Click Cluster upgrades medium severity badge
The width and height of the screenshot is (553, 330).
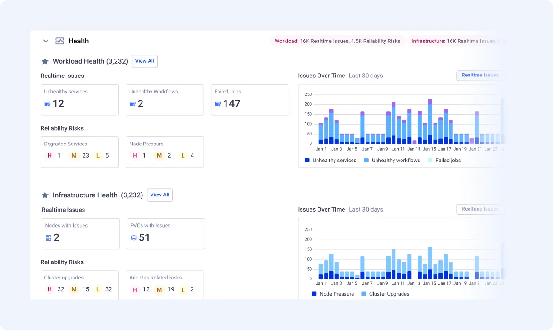click(74, 289)
